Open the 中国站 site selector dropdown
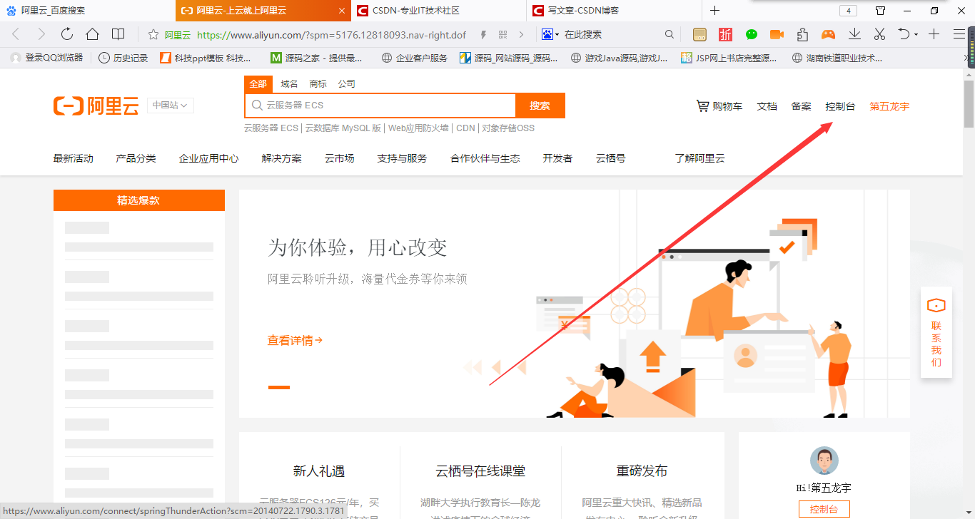 click(170, 105)
